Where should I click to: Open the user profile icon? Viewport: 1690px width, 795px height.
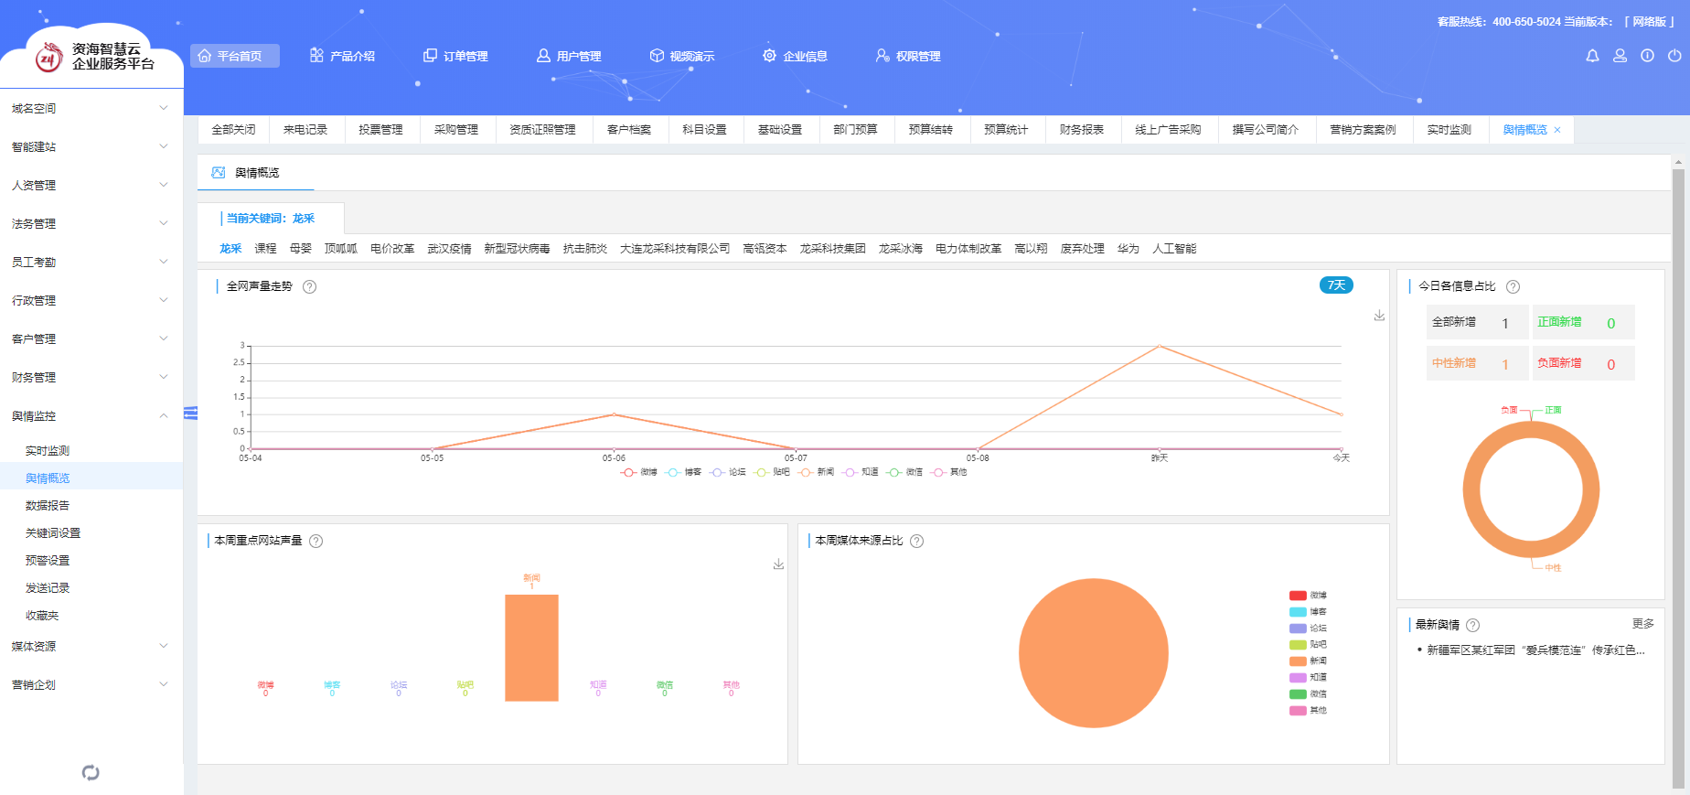[1620, 56]
